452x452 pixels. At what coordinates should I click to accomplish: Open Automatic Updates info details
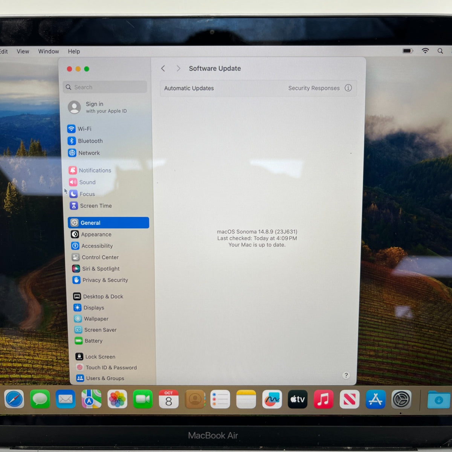pyautogui.click(x=348, y=88)
